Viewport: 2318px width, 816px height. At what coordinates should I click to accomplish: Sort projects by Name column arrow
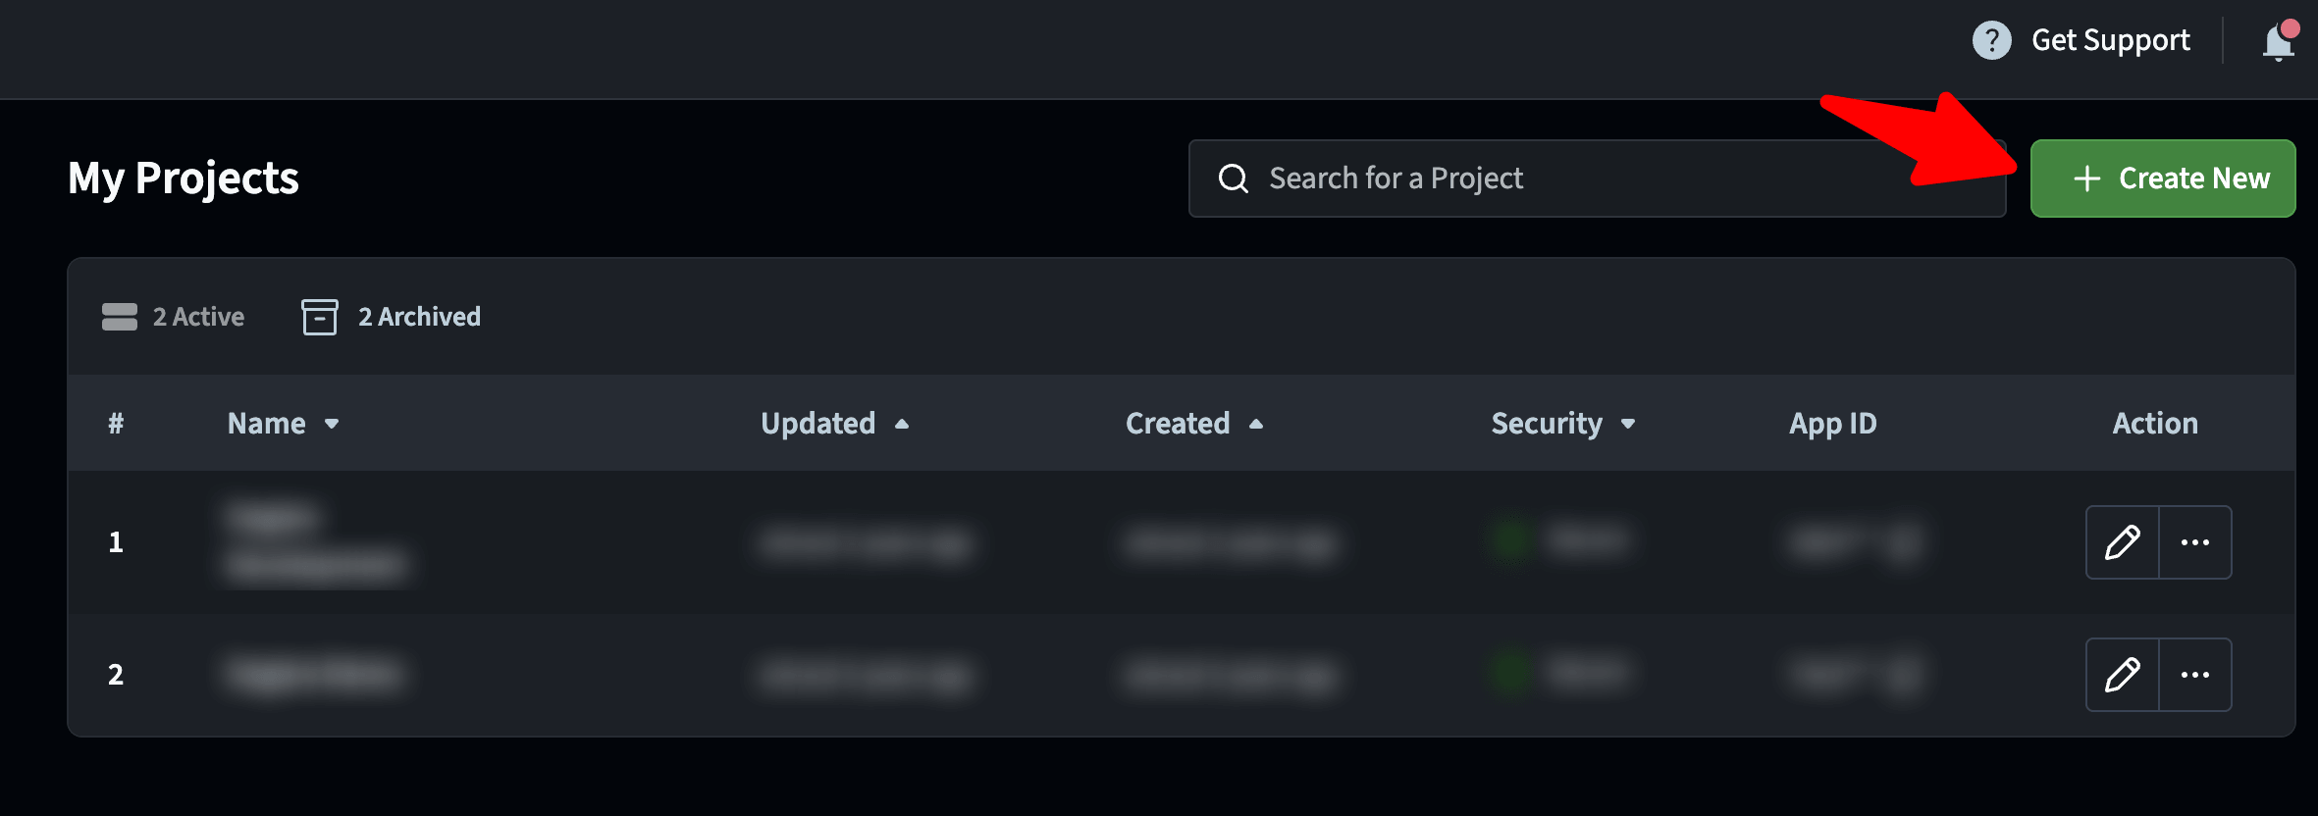coord(332,424)
